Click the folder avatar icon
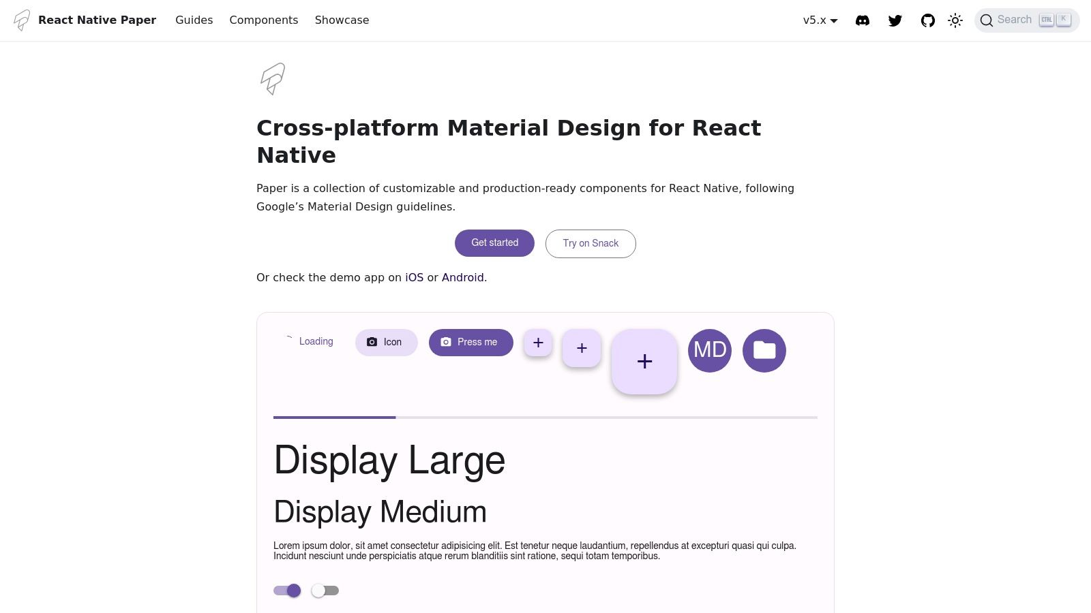Screen dimensions: 1091x613 [x=764, y=351]
